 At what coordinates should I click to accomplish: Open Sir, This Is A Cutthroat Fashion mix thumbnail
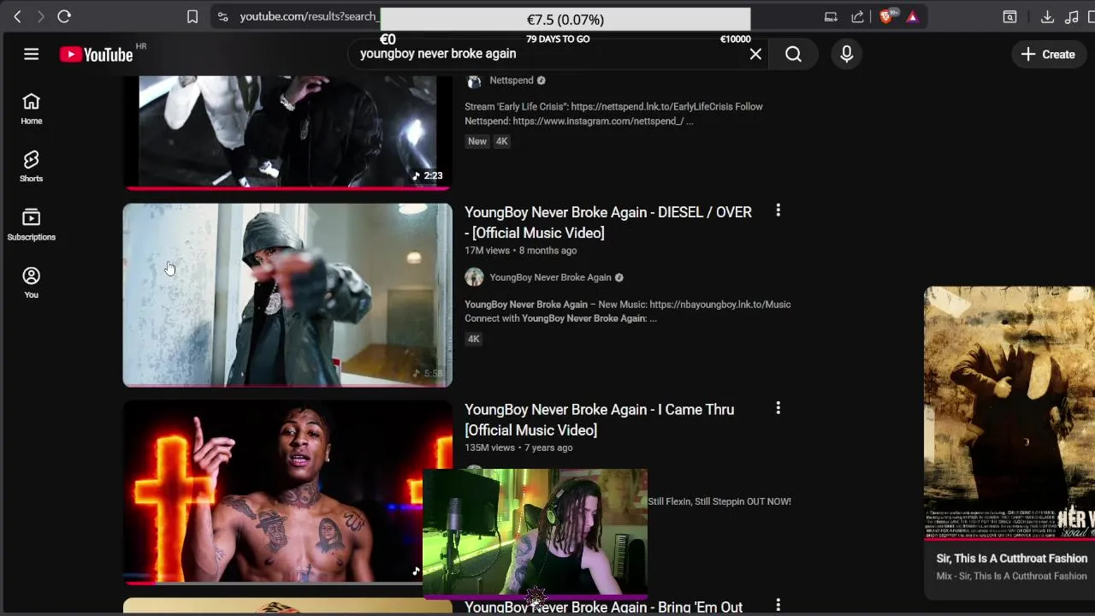point(1009,413)
